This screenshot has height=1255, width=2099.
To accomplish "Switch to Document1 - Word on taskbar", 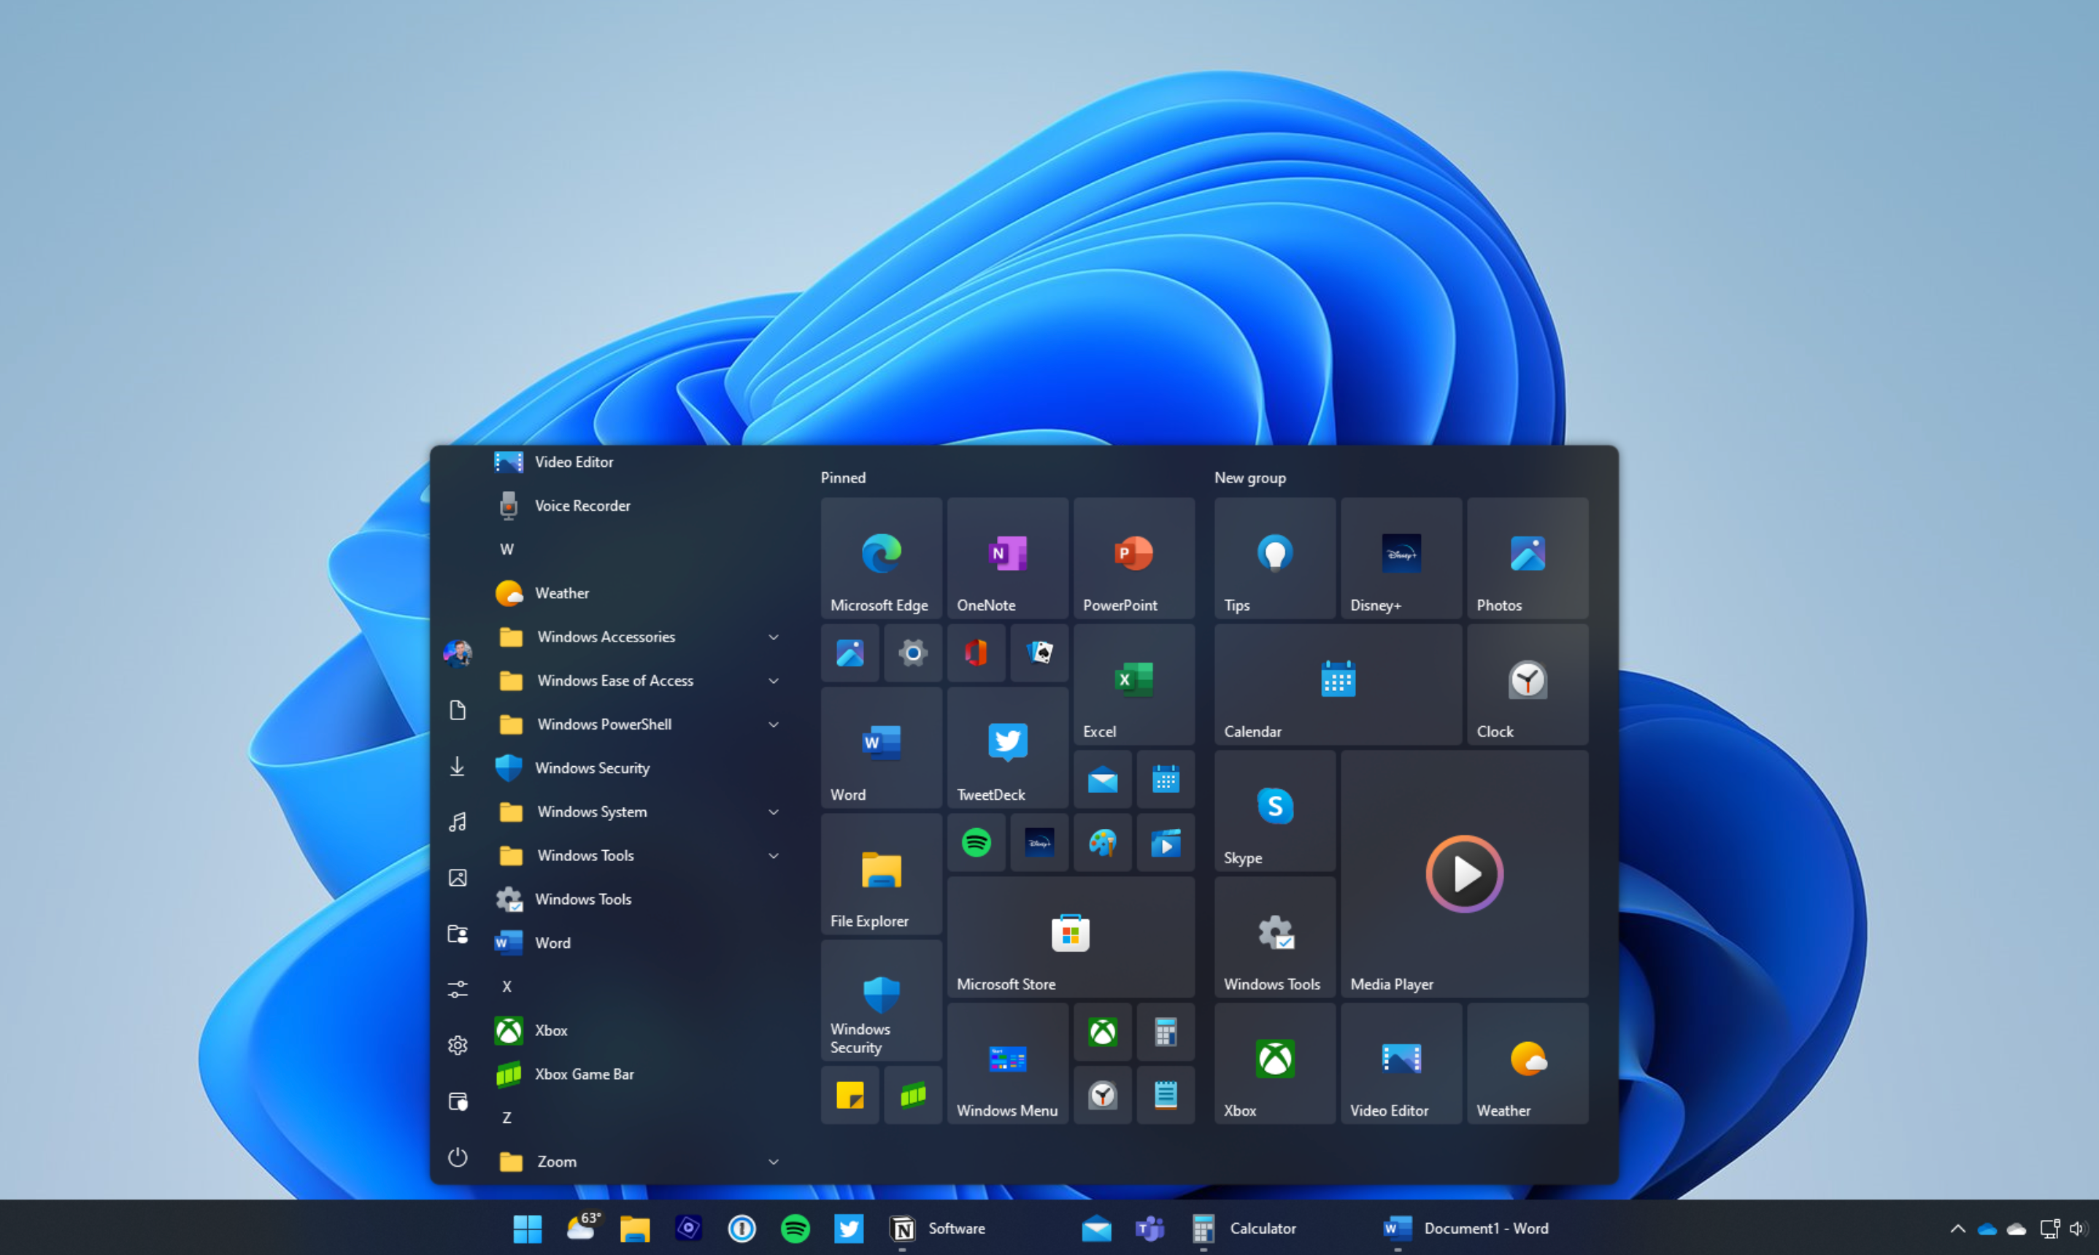I will tap(1466, 1229).
